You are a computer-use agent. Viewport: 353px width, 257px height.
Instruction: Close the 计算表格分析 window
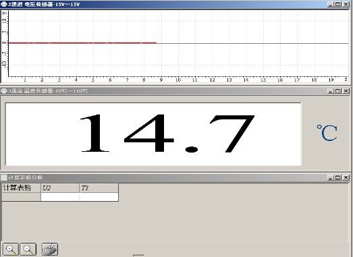pos(346,177)
